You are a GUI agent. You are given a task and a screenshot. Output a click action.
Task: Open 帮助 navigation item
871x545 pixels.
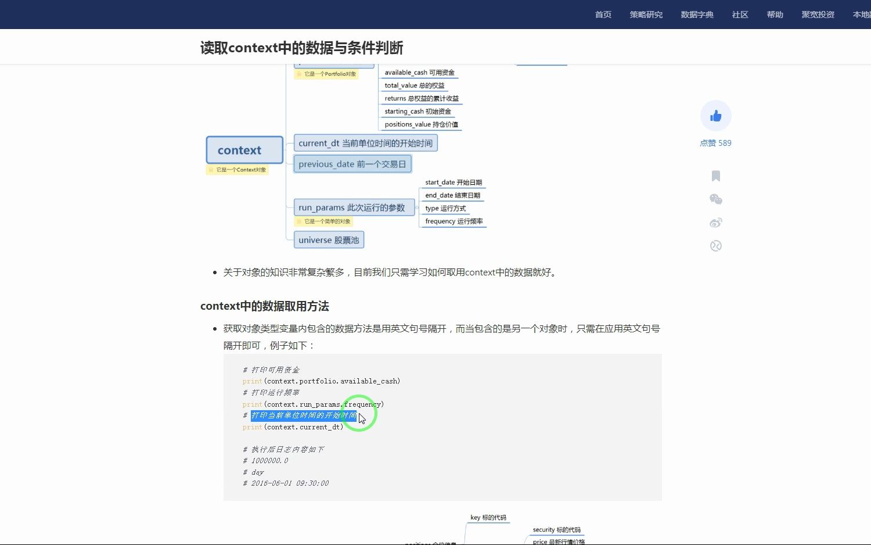[775, 15]
